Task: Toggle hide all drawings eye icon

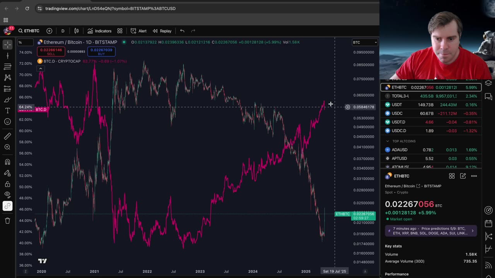Action: 7,195
